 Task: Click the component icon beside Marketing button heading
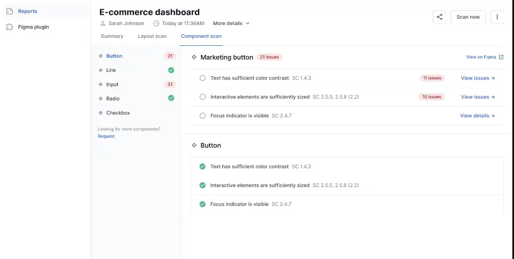tap(194, 57)
